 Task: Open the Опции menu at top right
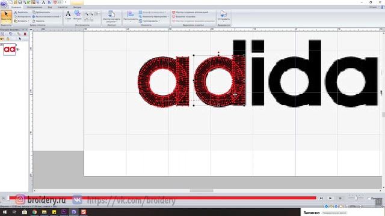tap(373, 7)
